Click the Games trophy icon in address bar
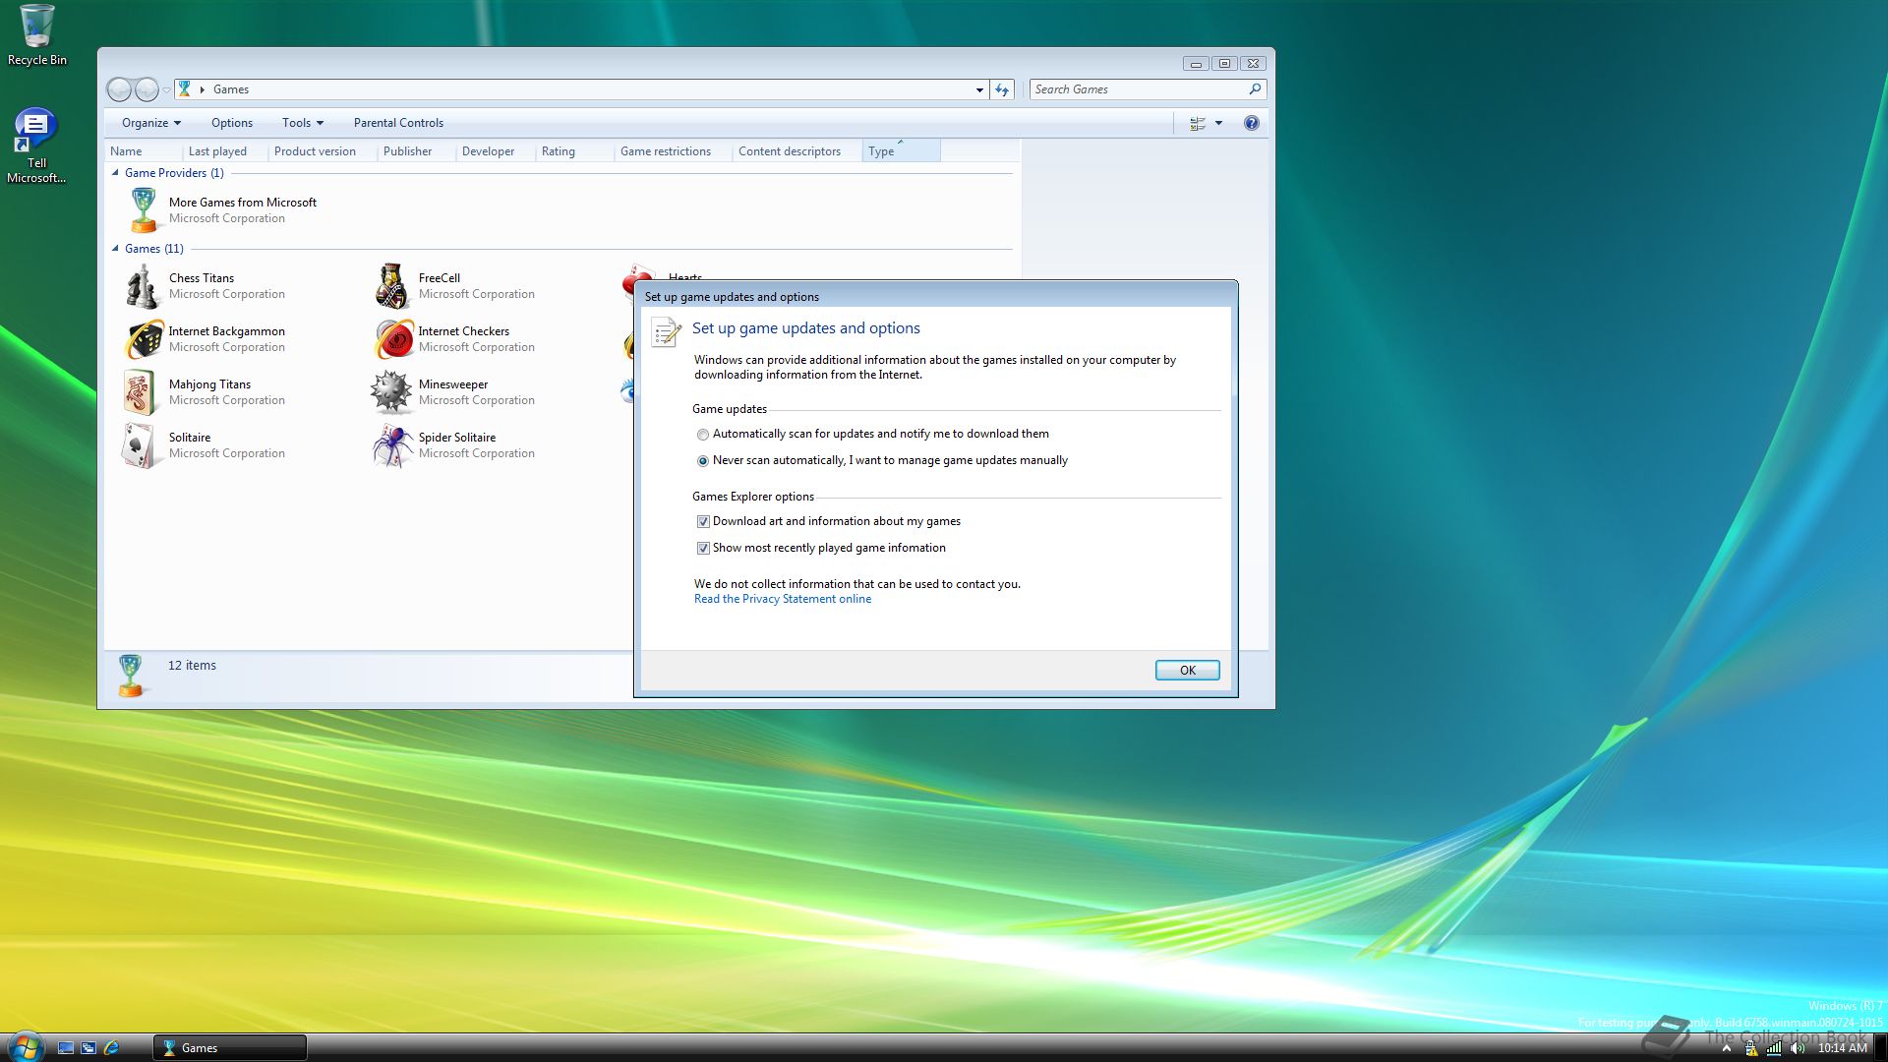Screen dimensions: 1888x1062 click(185, 89)
